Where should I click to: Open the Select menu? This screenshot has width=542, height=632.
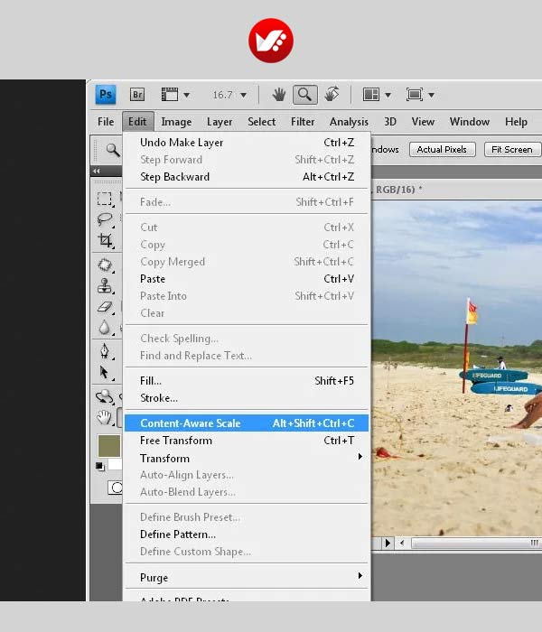[261, 122]
